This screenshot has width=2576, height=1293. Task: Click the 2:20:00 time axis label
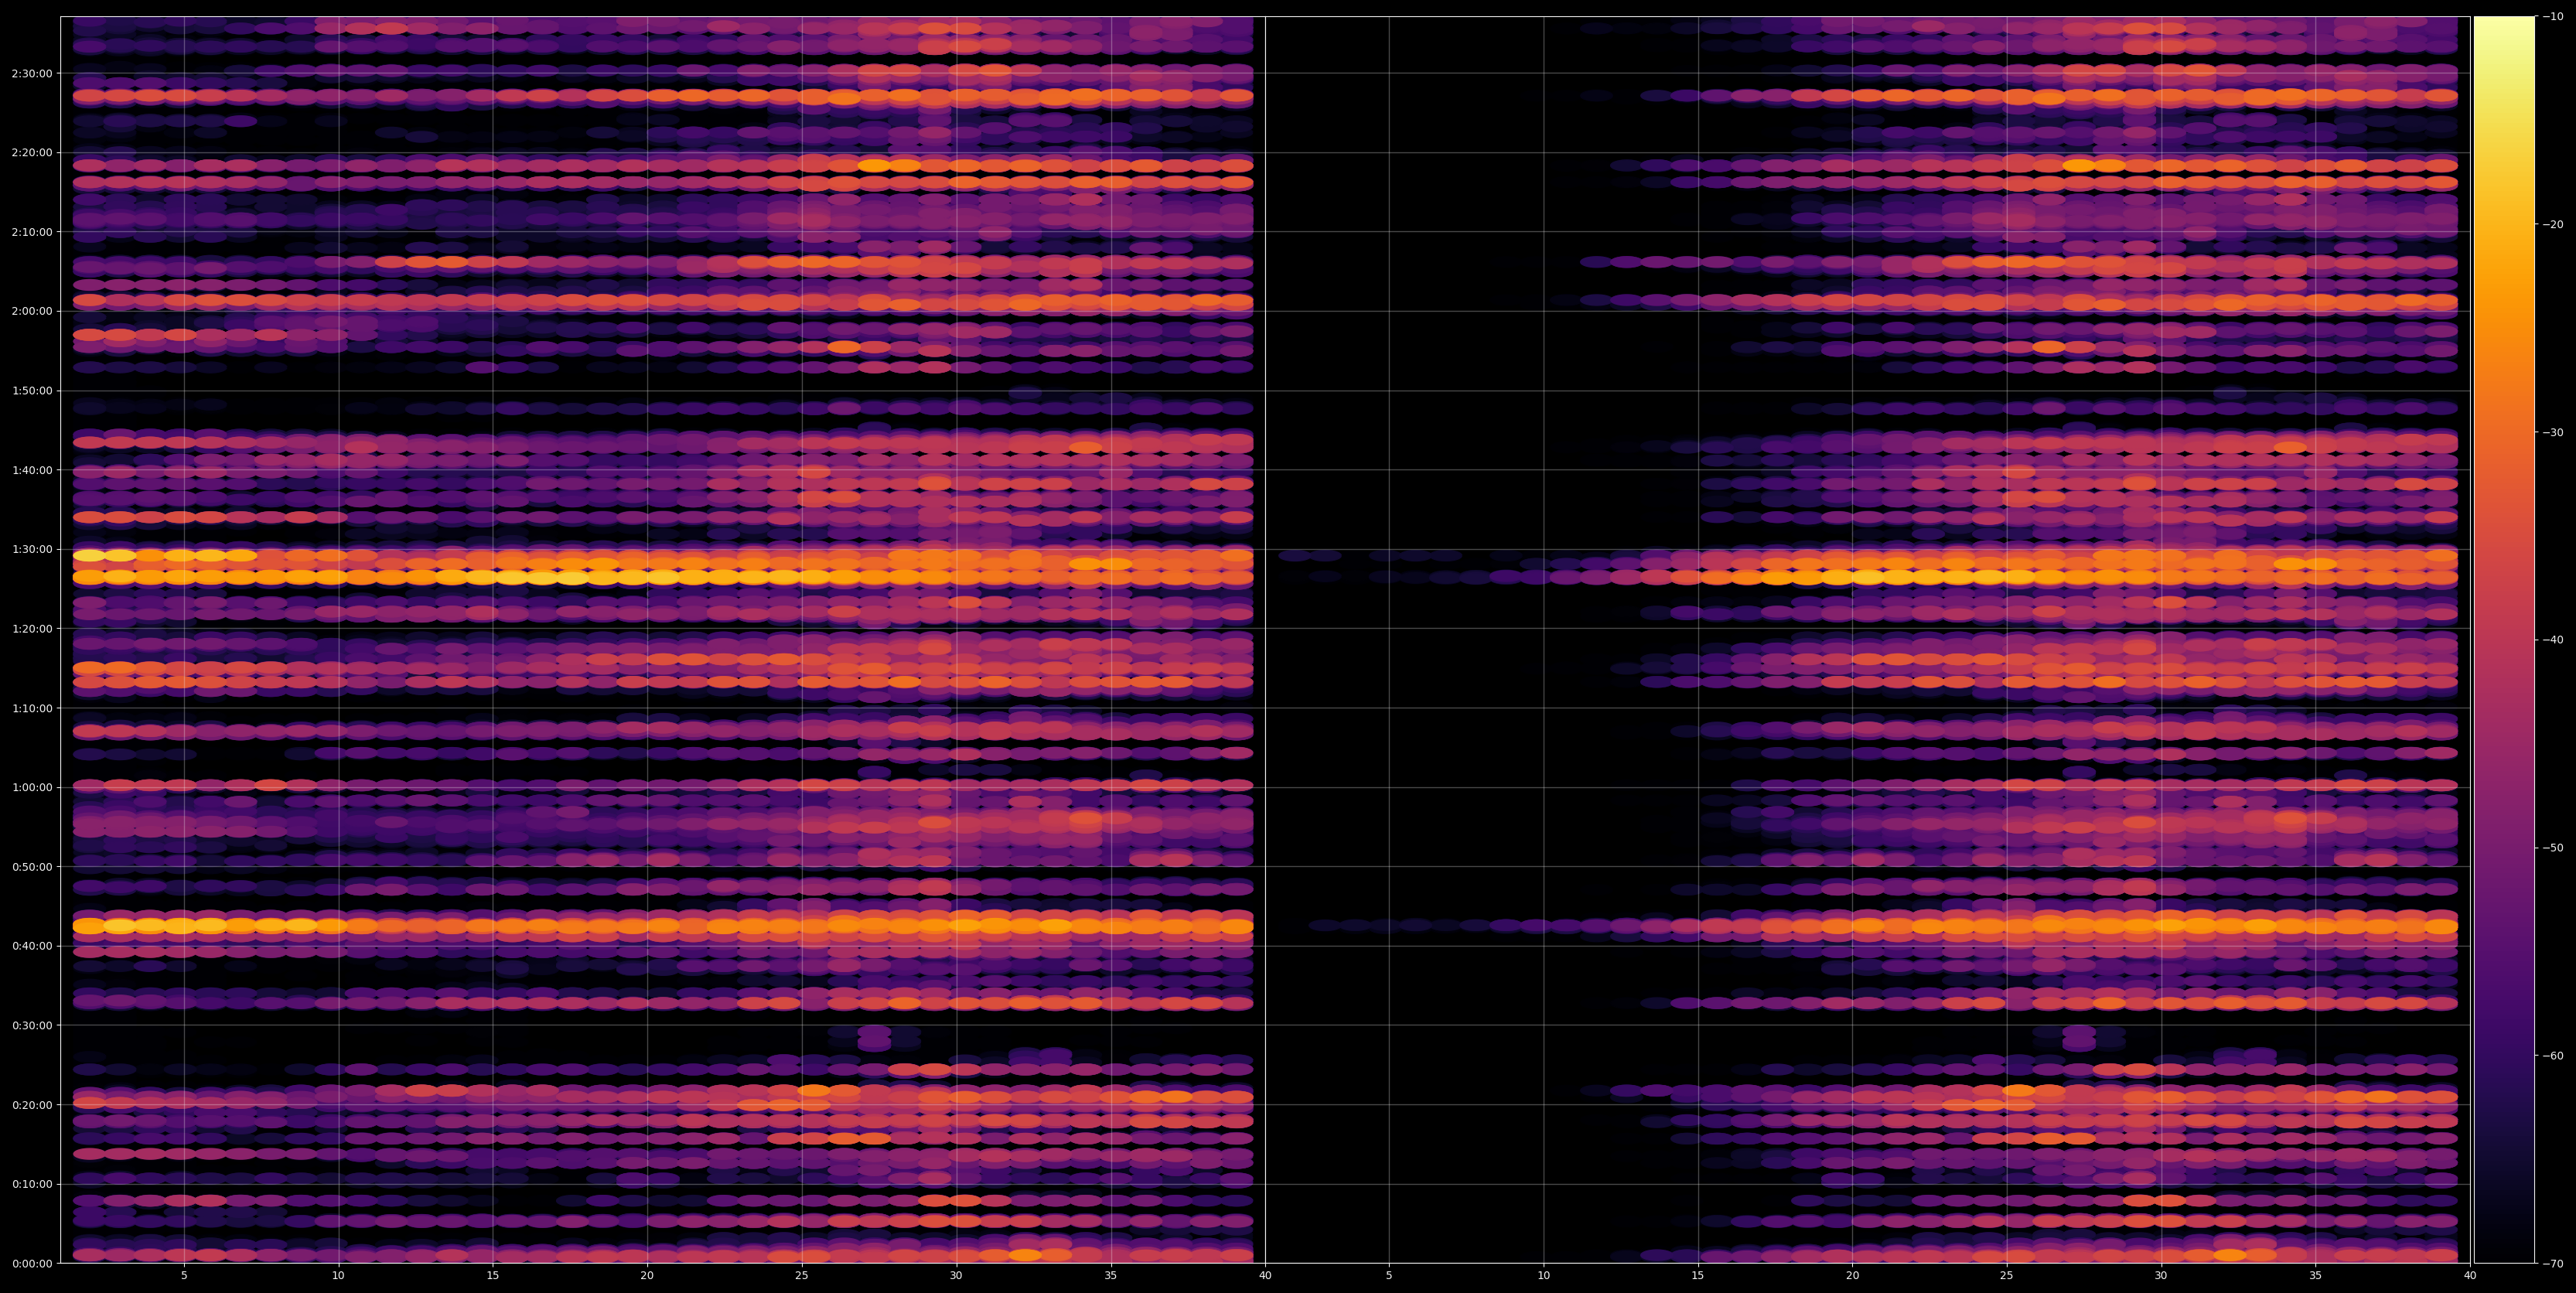coord(32,152)
